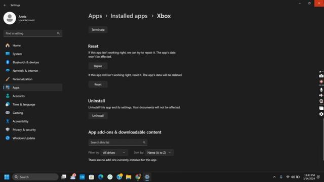Open Personalization settings
The width and height of the screenshot is (324, 182).
pyautogui.click(x=32, y=79)
